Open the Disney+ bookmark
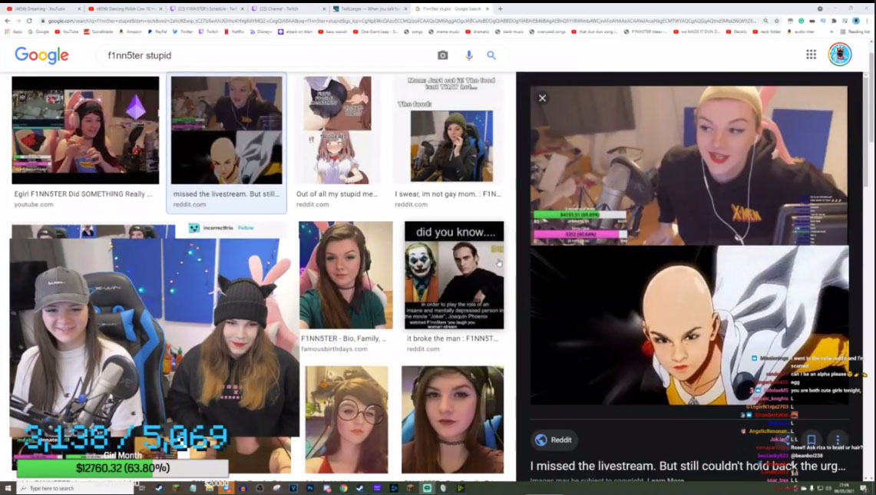The height and width of the screenshot is (495, 876). (x=262, y=31)
